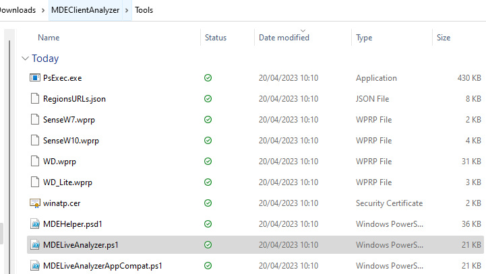Sort files by Size column

pos(444,38)
